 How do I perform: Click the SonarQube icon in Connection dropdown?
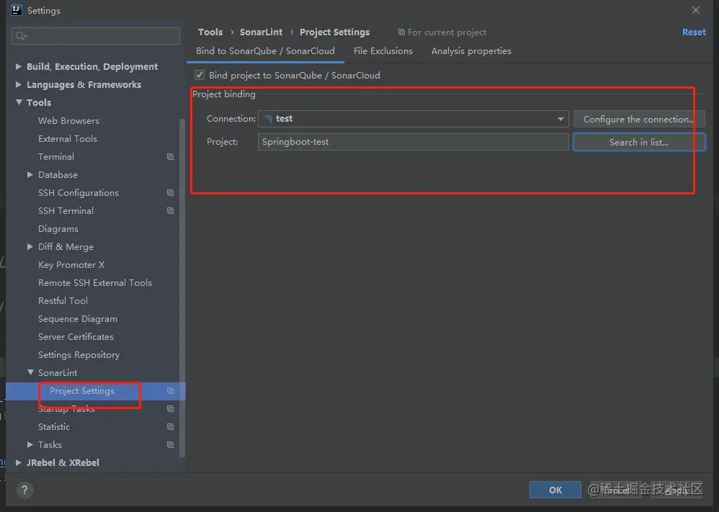[x=268, y=119]
